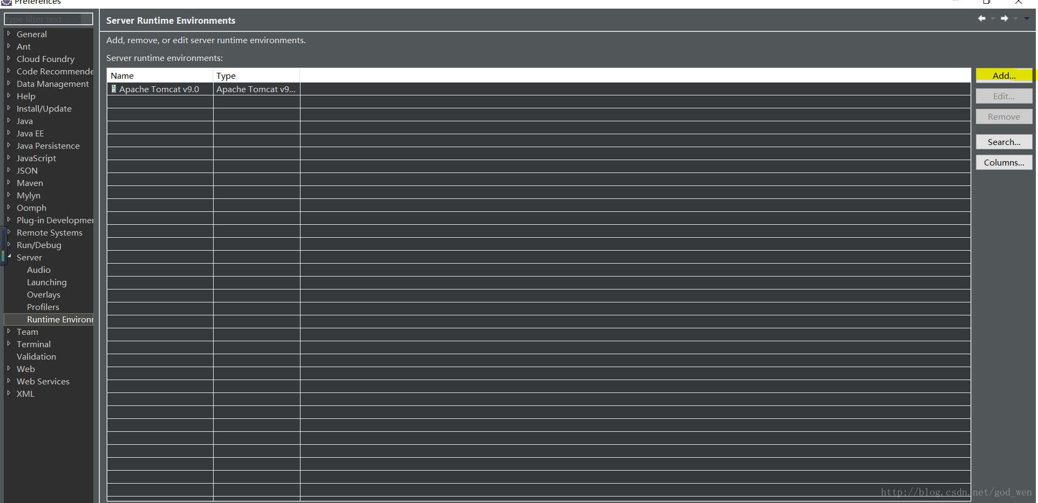Viewport: 1038px width, 503px height.
Task: Open Validation preferences
Action: pyautogui.click(x=36, y=356)
